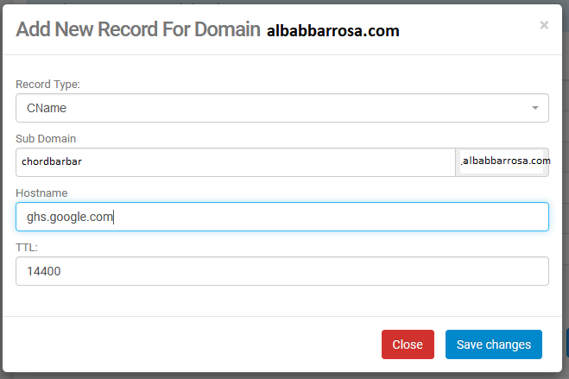Image resolution: width=569 pixels, height=379 pixels.
Task: Click the bold albabbarrosa.com domain in header
Action: point(333,30)
